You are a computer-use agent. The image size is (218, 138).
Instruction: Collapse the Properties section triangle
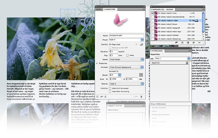pos(97,63)
